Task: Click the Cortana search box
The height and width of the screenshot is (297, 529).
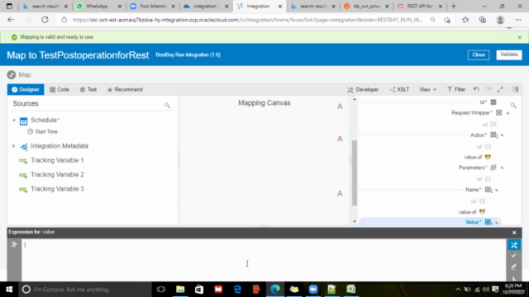Action: [84, 290]
